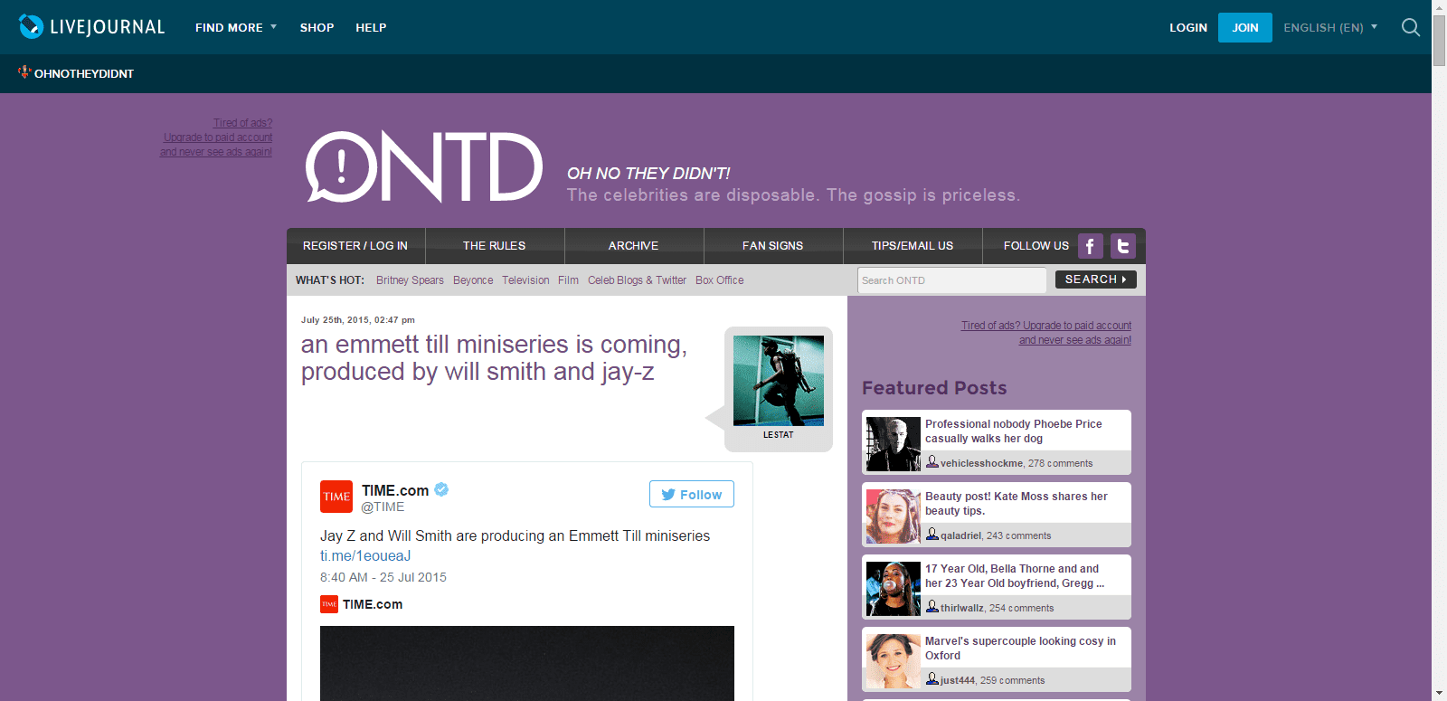This screenshot has width=1447, height=701.
Task: Open the FAN SIGNS tab
Action: tap(773, 246)
